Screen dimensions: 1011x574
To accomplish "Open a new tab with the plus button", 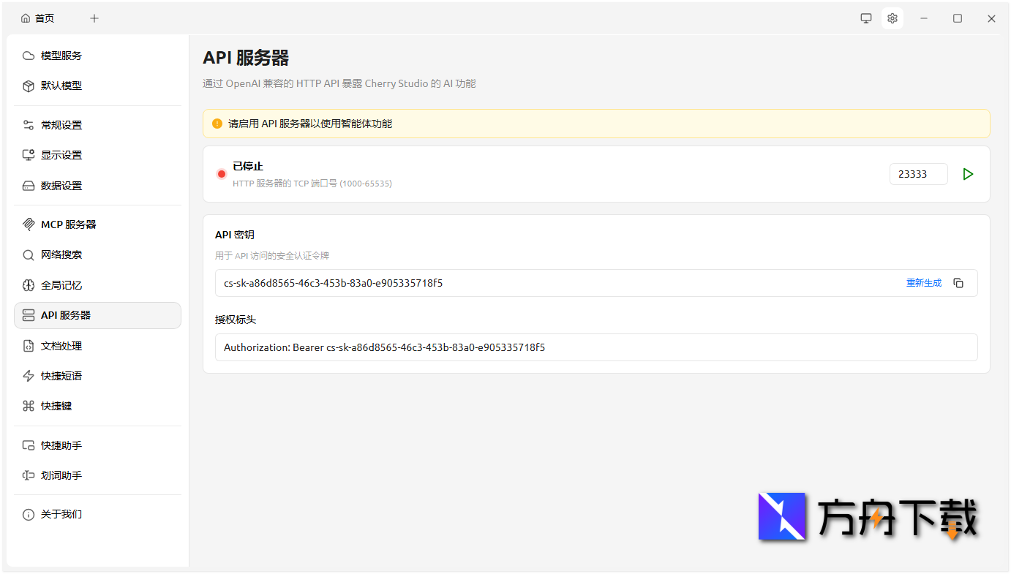I will click(x=94, y=18).
